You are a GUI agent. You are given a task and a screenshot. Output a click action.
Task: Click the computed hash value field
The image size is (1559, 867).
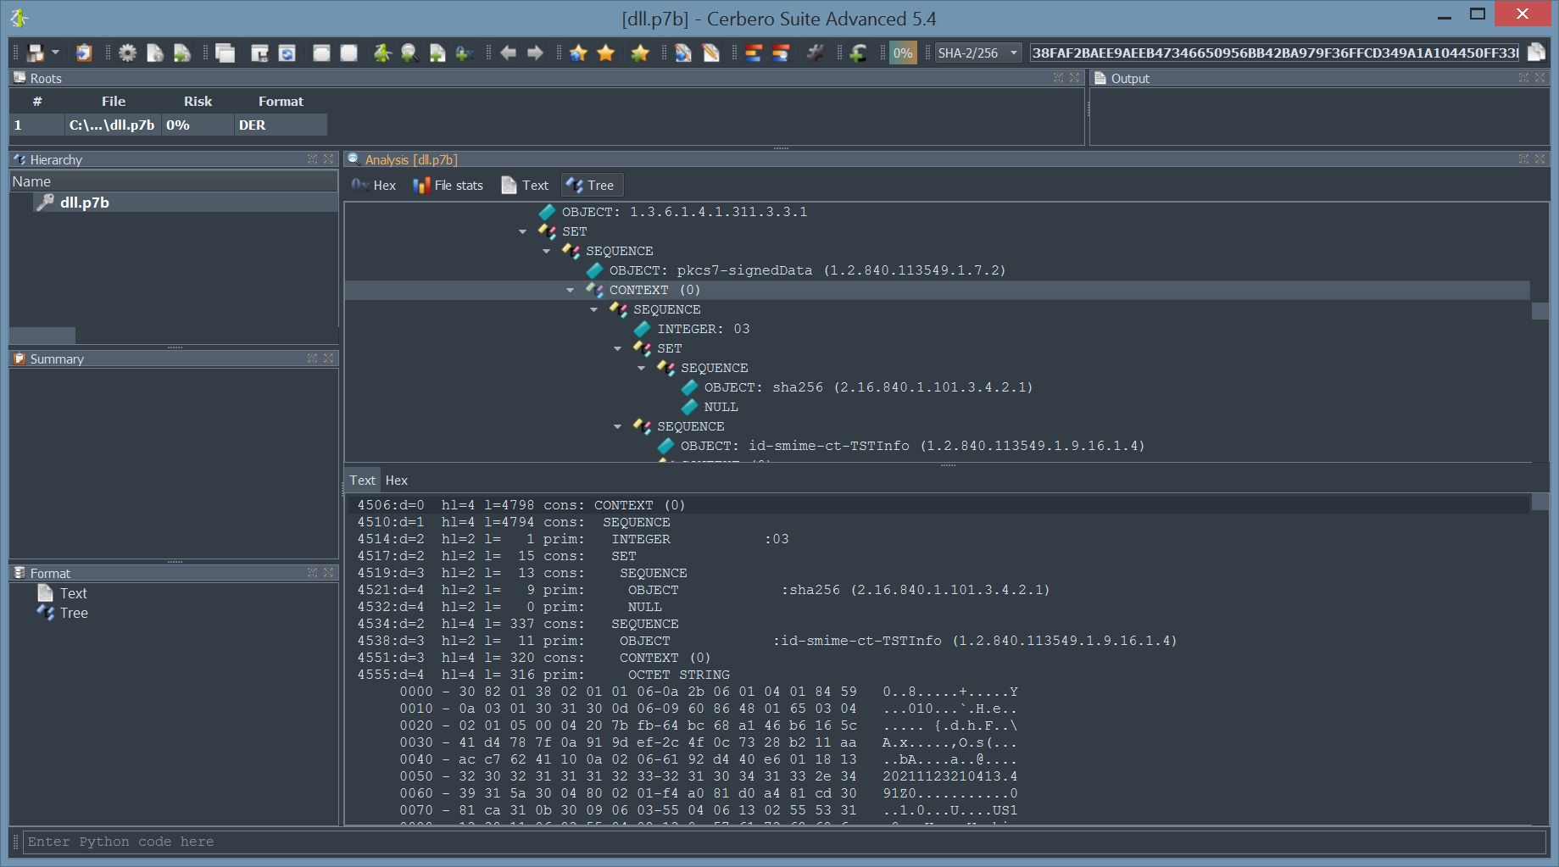click(1275, 53)
